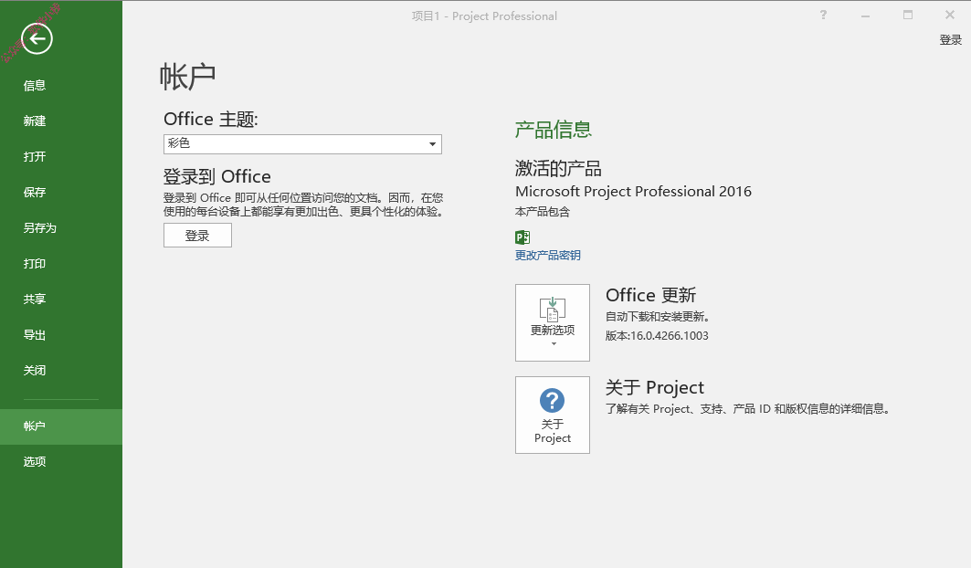Click the Office 主题: label

click(210, 119)
